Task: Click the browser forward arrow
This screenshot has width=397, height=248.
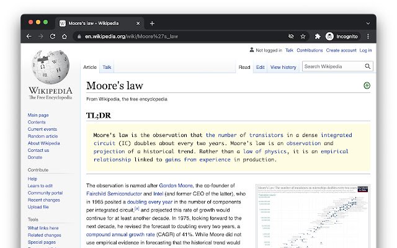Action: [41, 37]
